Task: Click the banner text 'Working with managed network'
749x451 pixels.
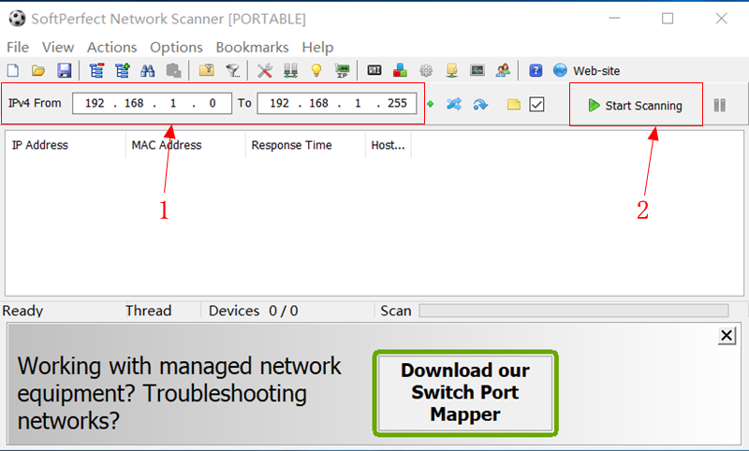Action: tap(179, 367)
